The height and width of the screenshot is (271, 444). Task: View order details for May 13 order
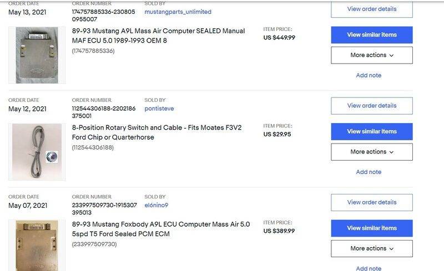pyautogui.click(x=371, y=9)
